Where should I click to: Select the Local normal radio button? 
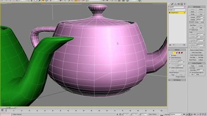pyautogui.click(x=200, y=22)
